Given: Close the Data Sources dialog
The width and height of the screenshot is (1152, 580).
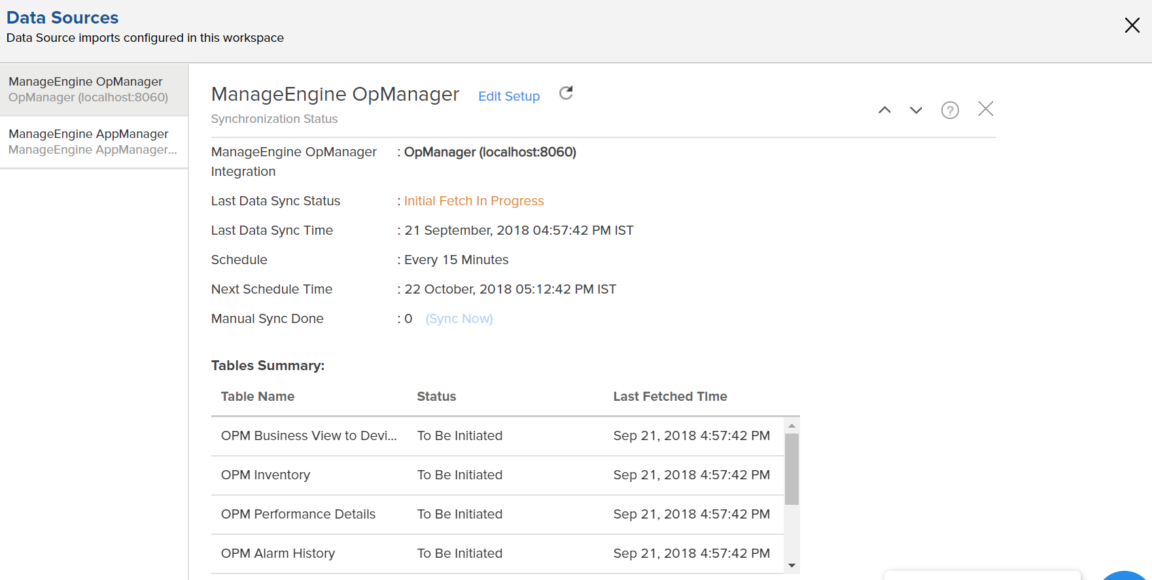Looking at the screenshot, I should click(1132, 25).
